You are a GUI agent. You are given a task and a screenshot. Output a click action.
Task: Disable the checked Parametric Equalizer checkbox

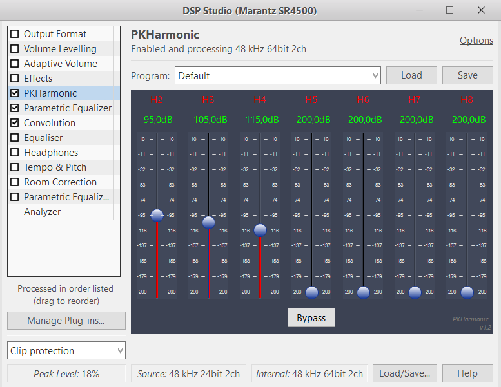15,108
